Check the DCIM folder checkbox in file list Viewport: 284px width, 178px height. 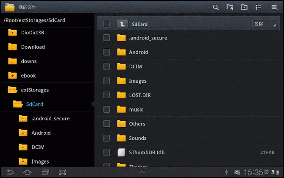pyautogui.click(x=106, y=67)
